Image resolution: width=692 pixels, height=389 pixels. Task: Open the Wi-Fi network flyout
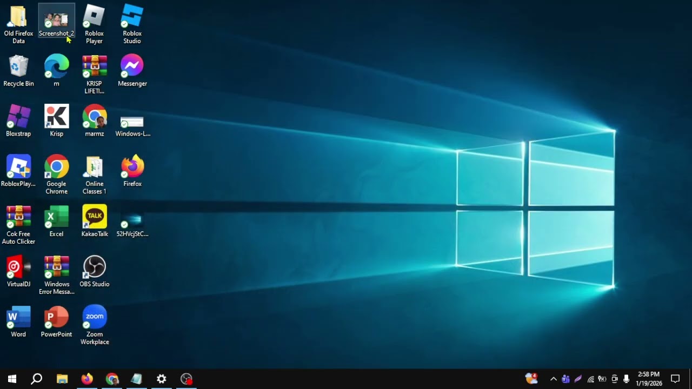[590, 379]
